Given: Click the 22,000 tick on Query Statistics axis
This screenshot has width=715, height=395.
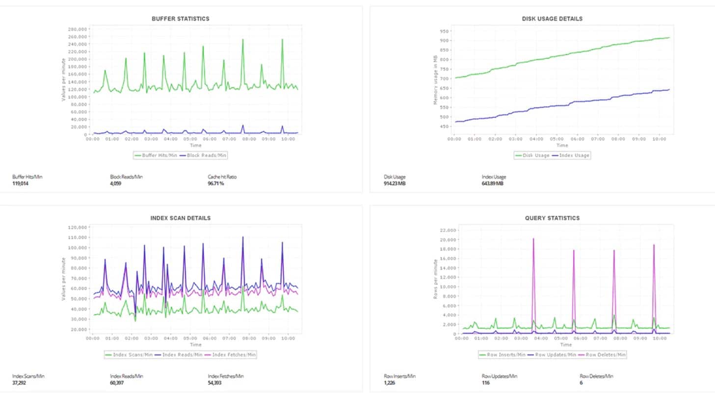Looking at the screenshot, I should click(x=448, y=230).
